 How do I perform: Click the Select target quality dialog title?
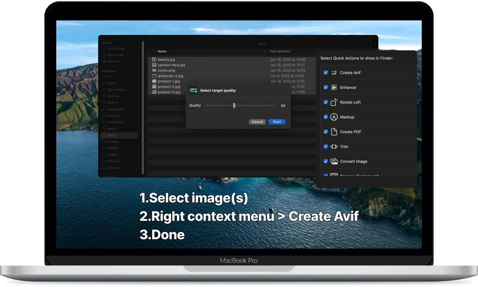pyautogui.click(x=218, y=90)
